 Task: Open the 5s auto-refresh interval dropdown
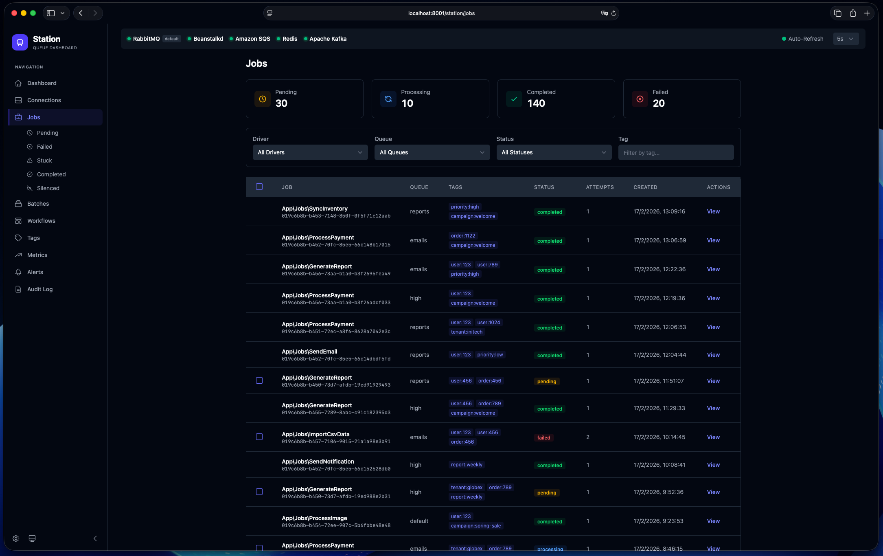pyautogui.click(x=846, y=39)
